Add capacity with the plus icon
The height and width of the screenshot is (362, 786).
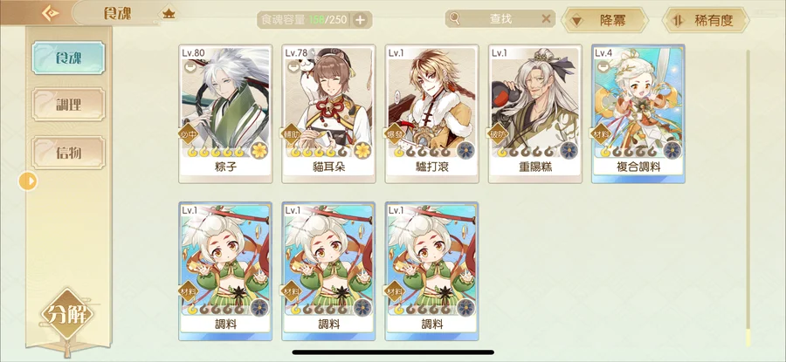pyautogui.click(x=360, y=20)
